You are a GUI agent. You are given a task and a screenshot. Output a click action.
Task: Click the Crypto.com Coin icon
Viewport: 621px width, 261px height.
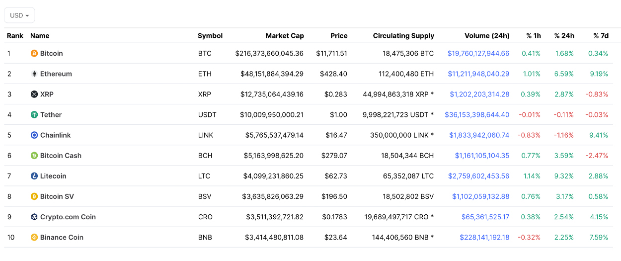pyautogui.click(x=34, y=217)
